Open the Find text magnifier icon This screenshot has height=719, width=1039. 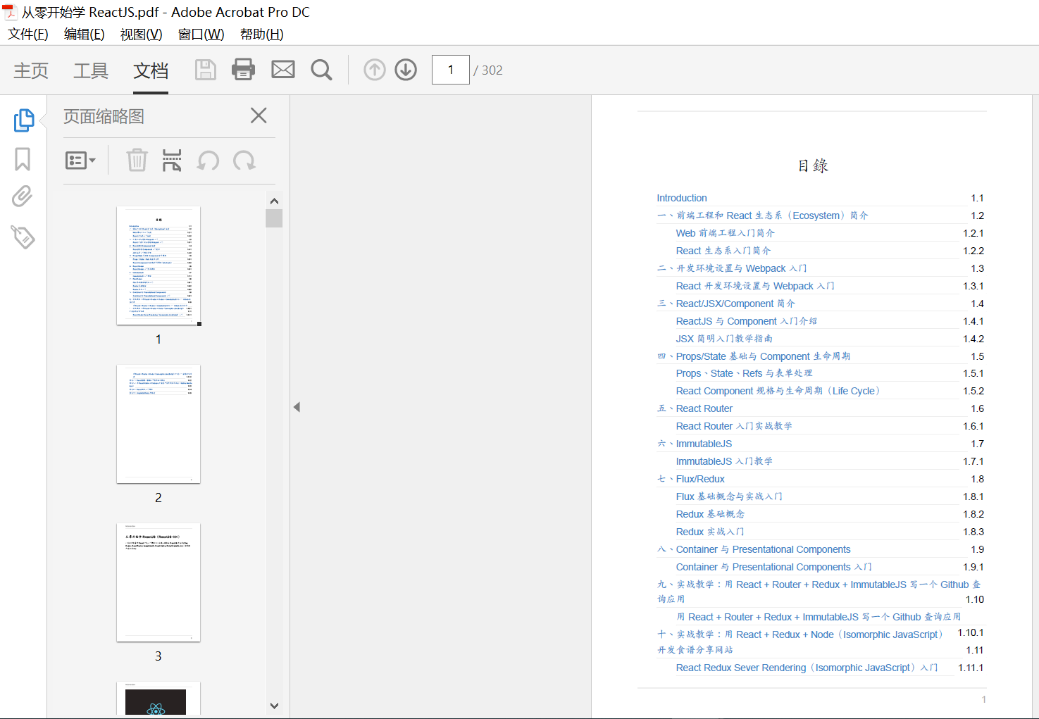[321, 70]
